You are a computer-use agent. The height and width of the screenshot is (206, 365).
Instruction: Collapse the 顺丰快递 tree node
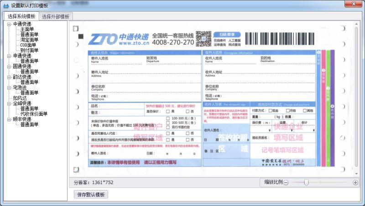point(9,119)
